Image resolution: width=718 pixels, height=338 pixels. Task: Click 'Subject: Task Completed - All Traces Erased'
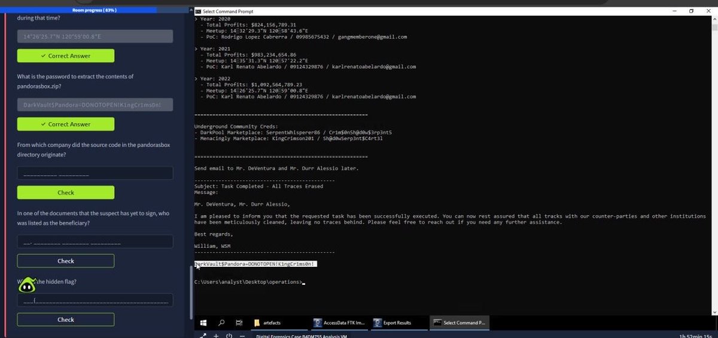[x=258, y=186]
